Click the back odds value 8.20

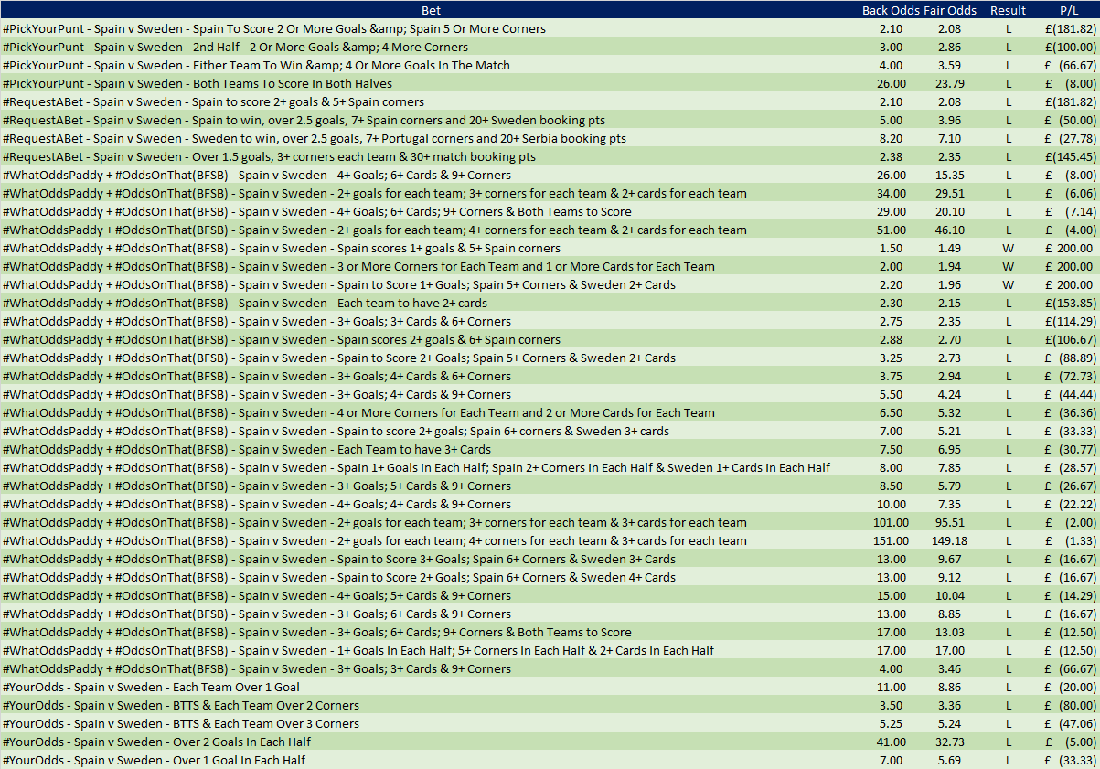pos(891,138)
